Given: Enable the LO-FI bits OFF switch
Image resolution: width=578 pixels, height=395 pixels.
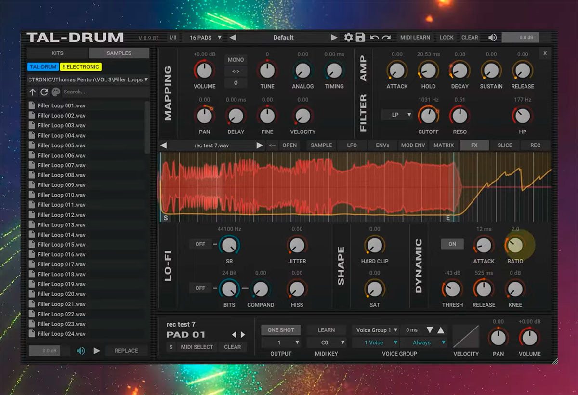Looking at the screenshot, I should pos(200,288).
